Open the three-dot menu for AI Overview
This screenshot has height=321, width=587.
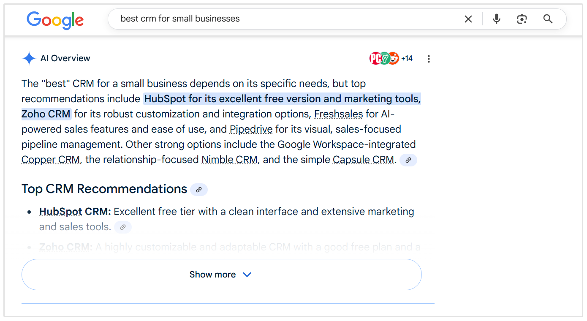(x=429, y=59)
